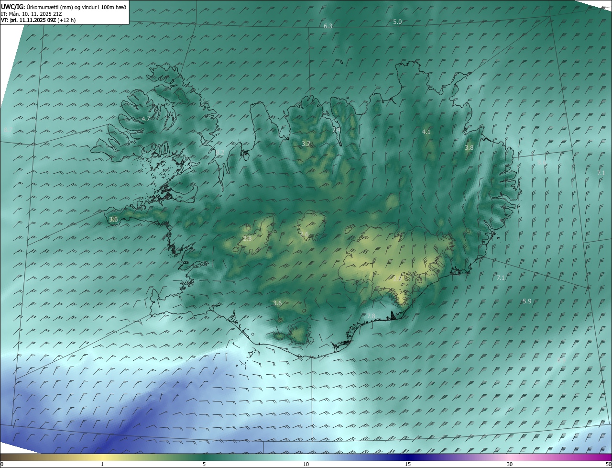Click the '2.6' label on Hofsjökull glacier
The image size is (612, 468).
304,234
